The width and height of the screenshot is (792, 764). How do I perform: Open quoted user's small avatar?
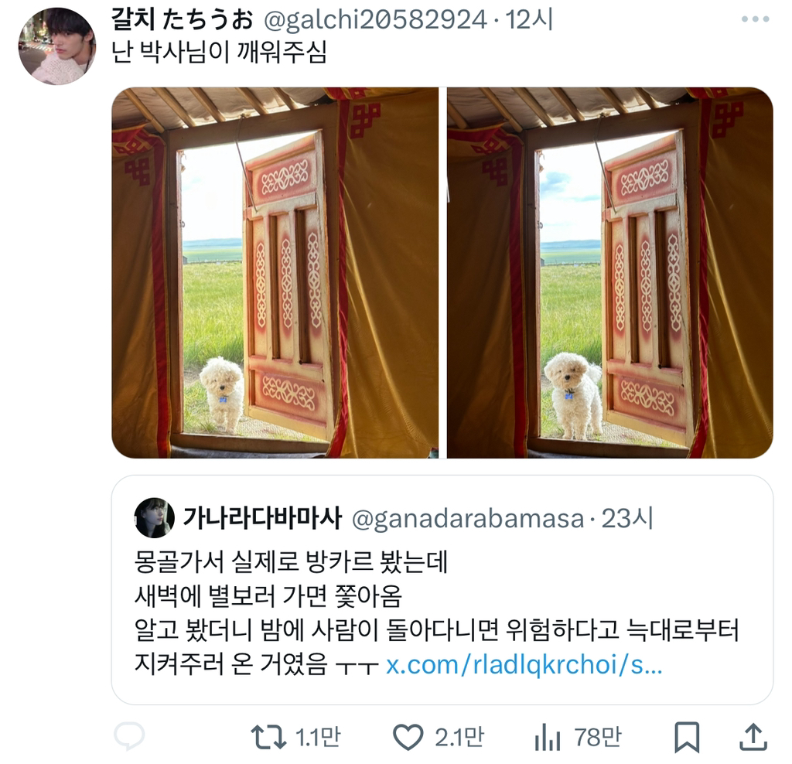click(x=155, y=517)
